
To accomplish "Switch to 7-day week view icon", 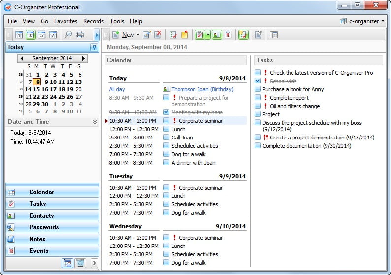I will (53, 35).
